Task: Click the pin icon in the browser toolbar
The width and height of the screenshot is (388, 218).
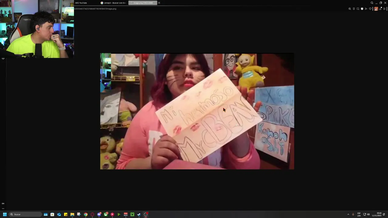Action: click(x=354, y=9)
